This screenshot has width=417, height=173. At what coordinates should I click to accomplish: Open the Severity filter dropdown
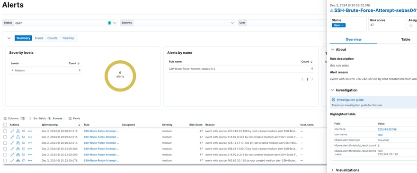click(x=178, y=23)
